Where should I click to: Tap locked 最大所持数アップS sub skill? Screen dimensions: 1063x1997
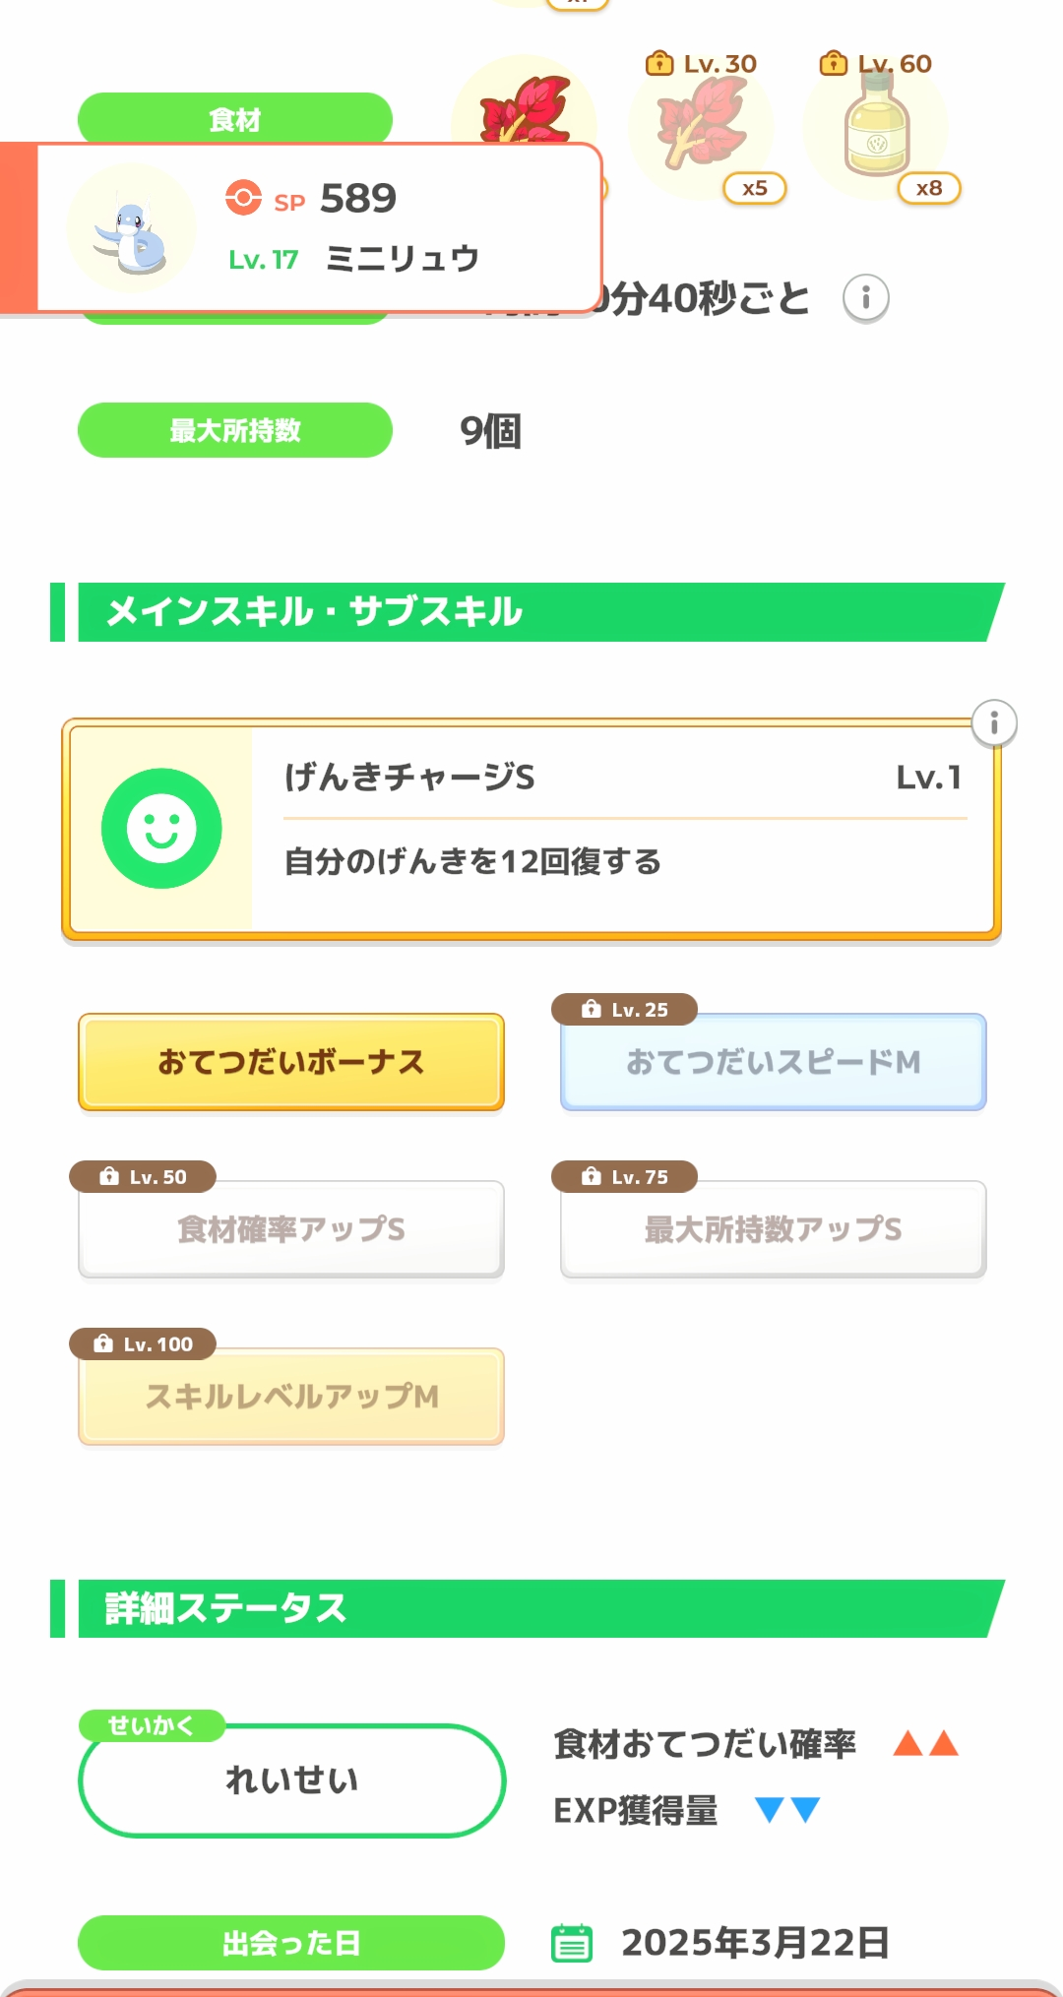click(x=774, y=1229)
